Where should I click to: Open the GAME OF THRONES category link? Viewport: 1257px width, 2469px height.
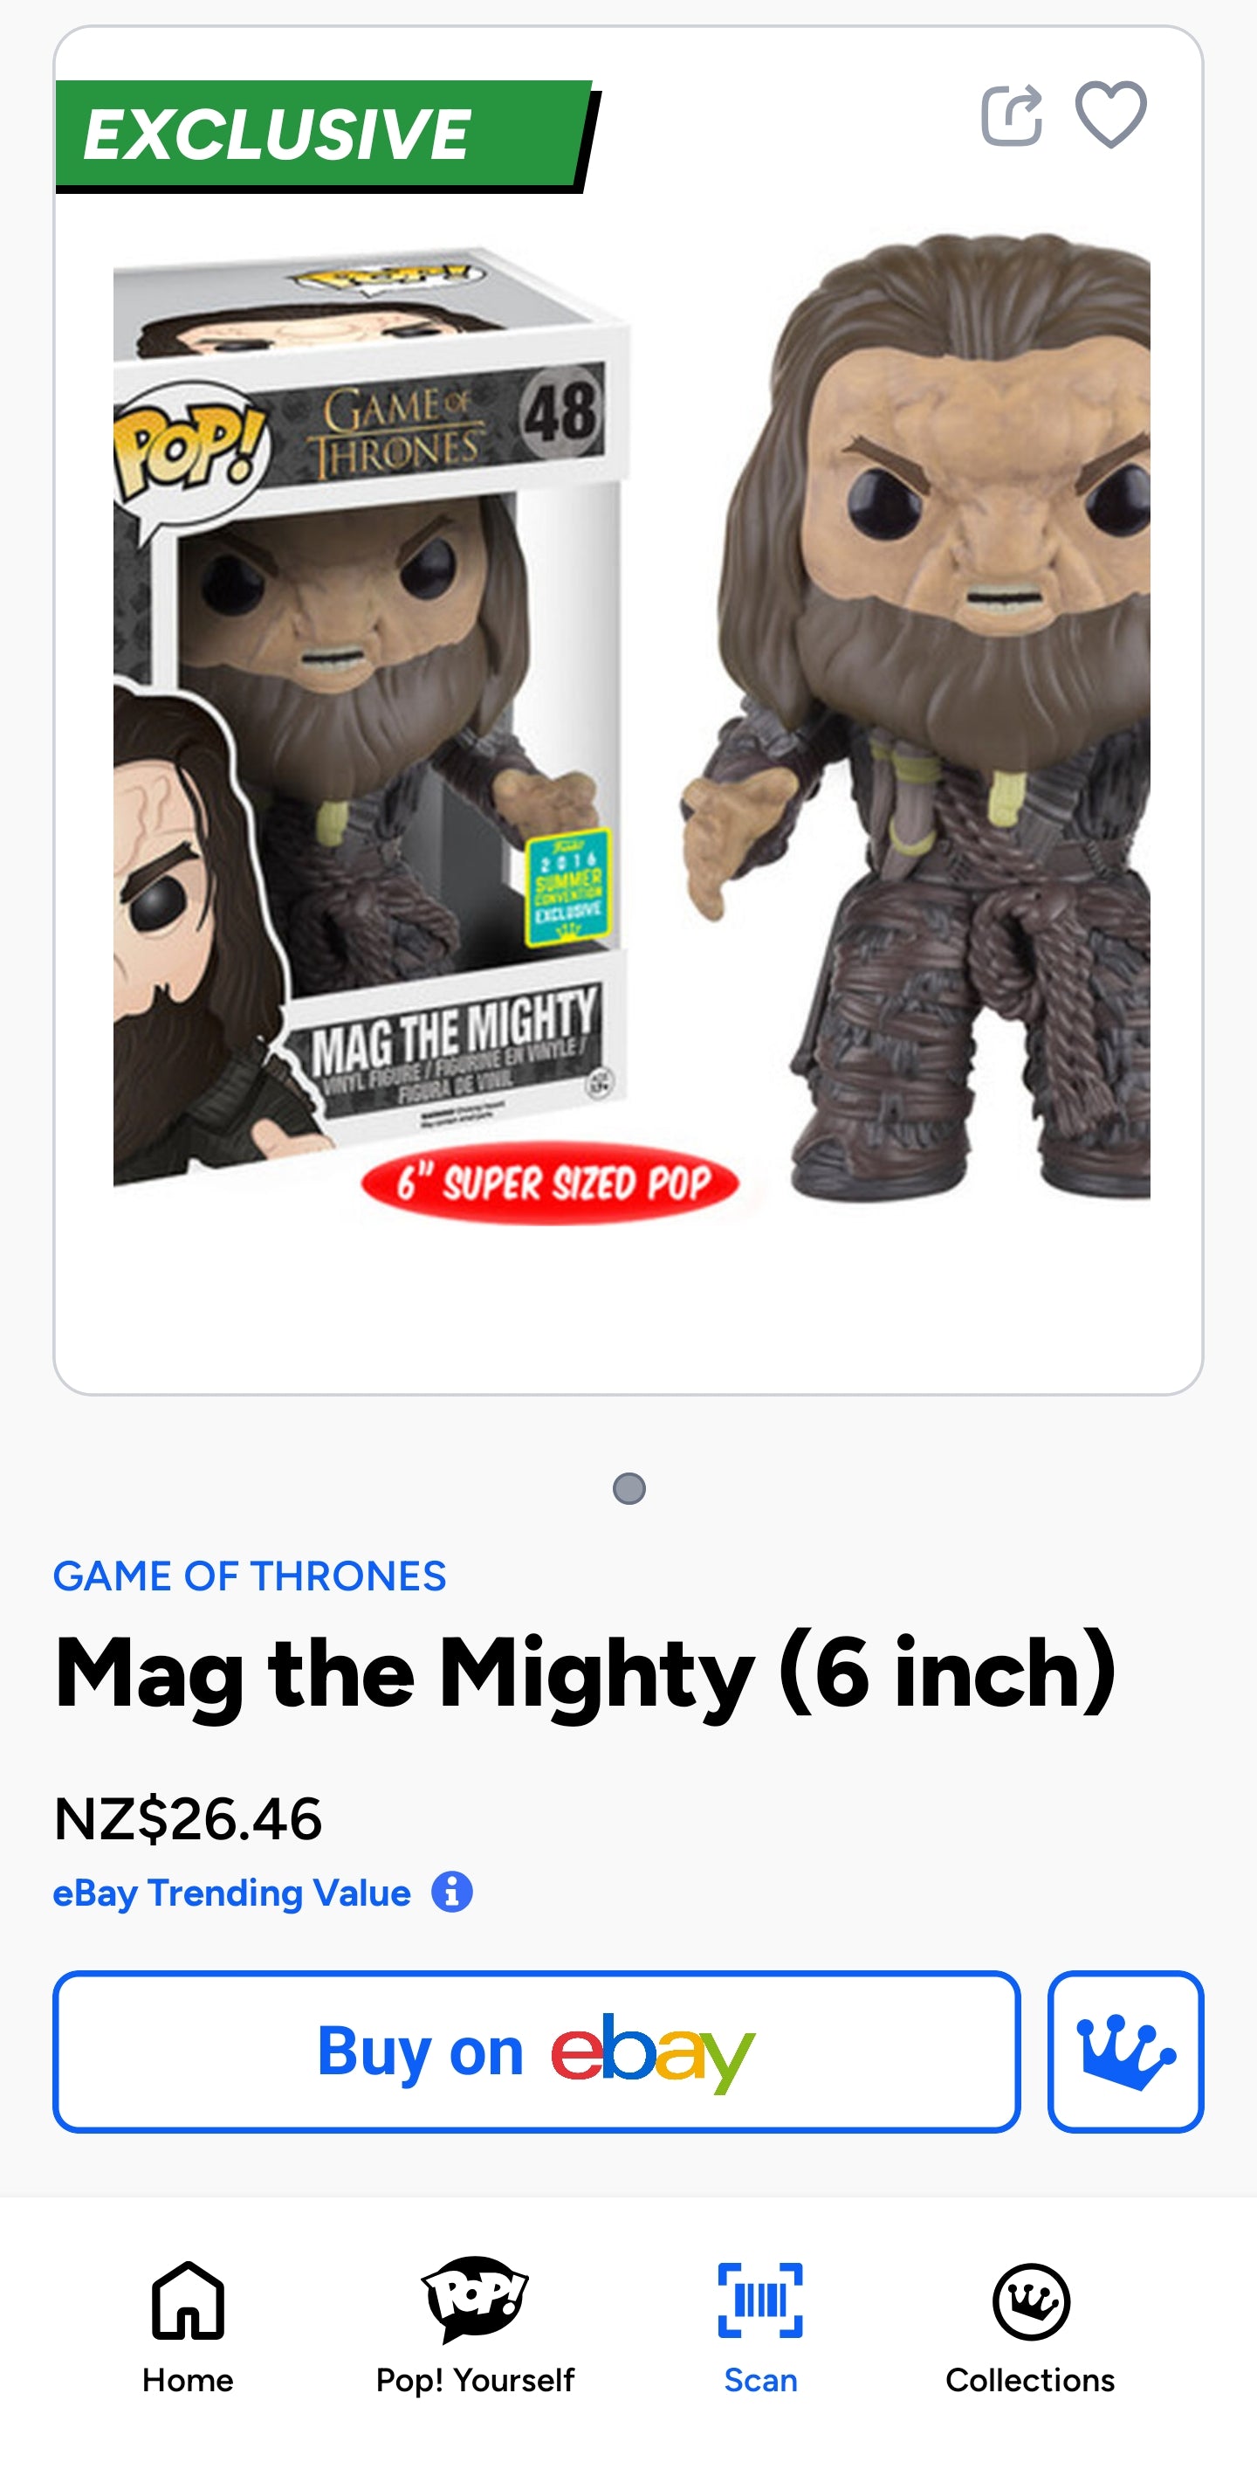249,1576
